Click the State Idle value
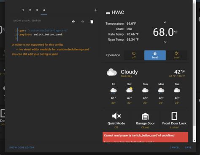Screen dimensions: 200x155 pyautogui.click(x=129, y=29)
